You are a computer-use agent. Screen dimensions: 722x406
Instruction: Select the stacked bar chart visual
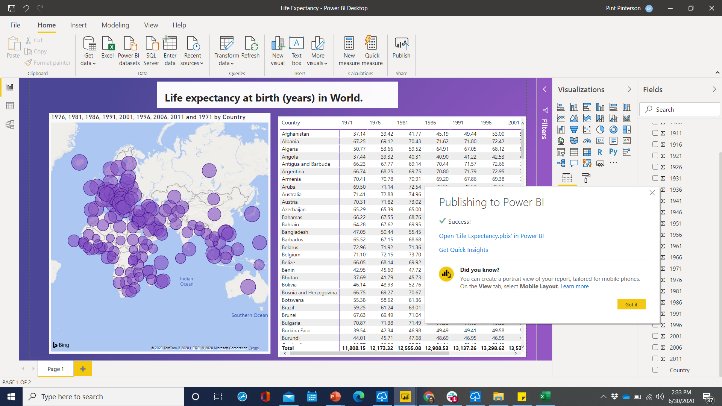point(561,107)
